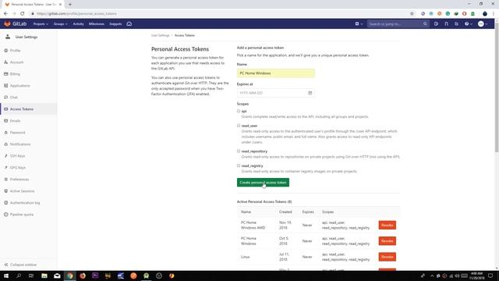Image resolution: width=499 pixels, height=281 pixels.
Task: Click the to-do list icon in navbar
Action: coord(456,24)
